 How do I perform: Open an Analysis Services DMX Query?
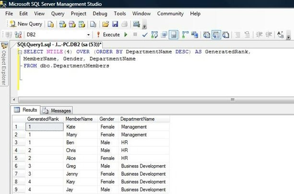(72, 24)
